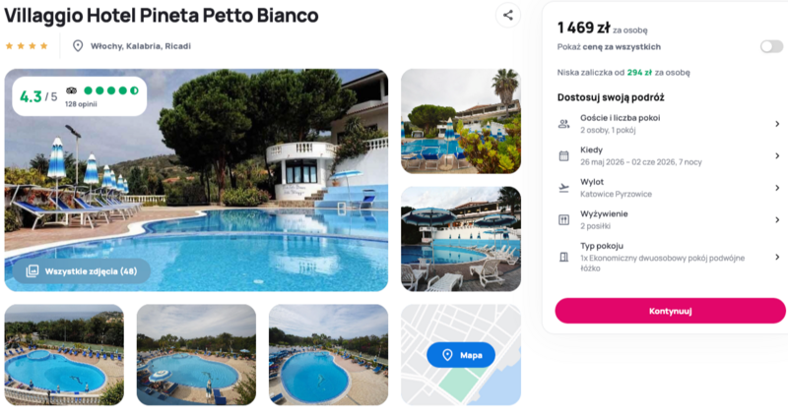Click the calendar icon beside Kiedy

[563, 155]
